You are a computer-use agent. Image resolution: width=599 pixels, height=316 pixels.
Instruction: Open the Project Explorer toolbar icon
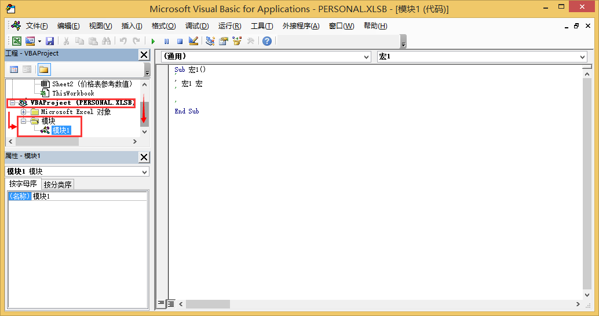click(x=210, y=41)
